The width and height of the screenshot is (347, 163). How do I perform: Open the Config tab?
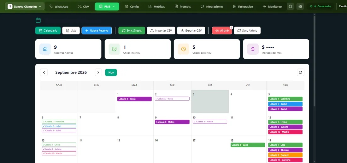point(132,6)
